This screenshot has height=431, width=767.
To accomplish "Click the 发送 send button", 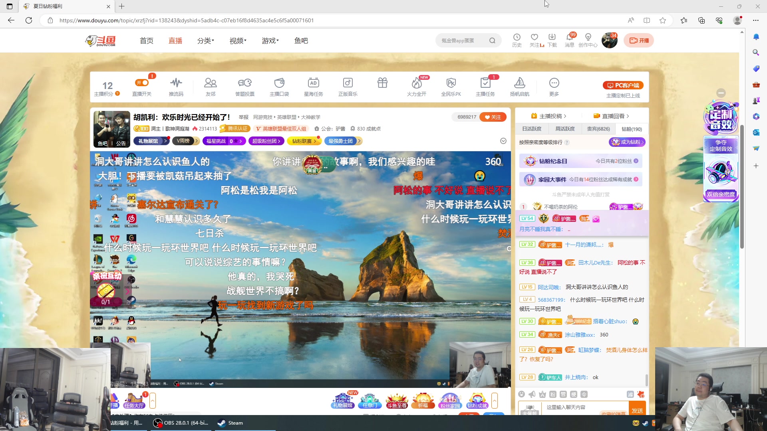I will (637, 410).
